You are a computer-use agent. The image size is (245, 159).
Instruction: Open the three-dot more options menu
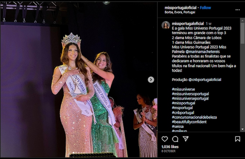237,10
